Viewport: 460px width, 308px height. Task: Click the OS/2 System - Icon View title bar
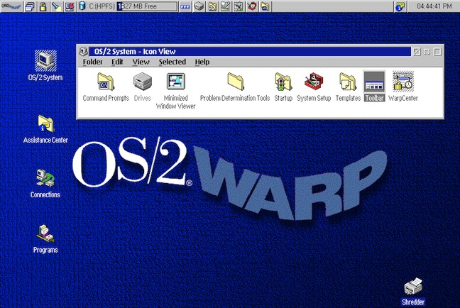point(250,51)
